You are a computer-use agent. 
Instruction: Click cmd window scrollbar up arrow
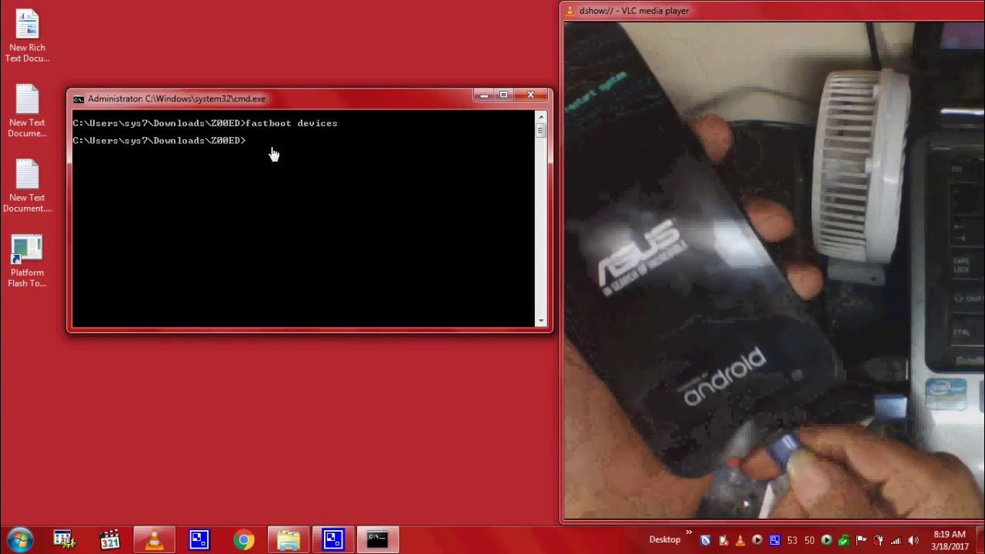click(541, 116)
